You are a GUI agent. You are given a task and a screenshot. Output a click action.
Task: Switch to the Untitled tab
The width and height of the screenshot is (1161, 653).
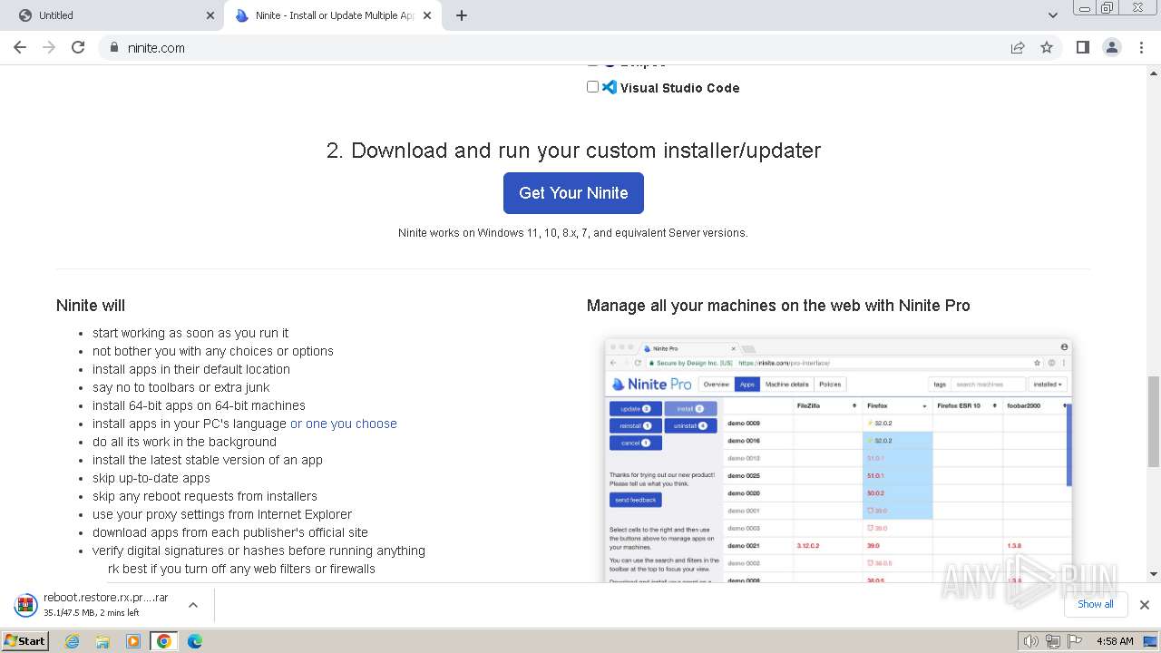click(x=113, y=15)
